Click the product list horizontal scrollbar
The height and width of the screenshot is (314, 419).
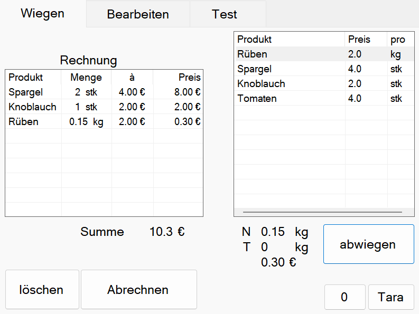(321, 212)
